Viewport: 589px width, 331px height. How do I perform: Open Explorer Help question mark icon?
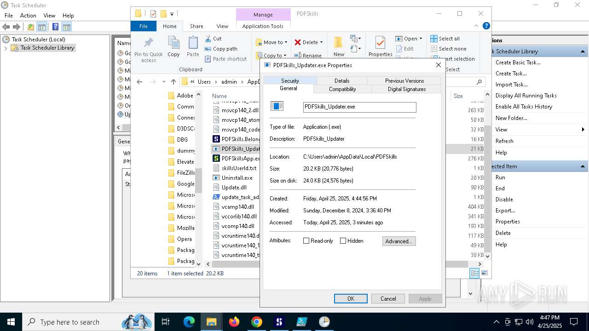[x=486, y=26]
